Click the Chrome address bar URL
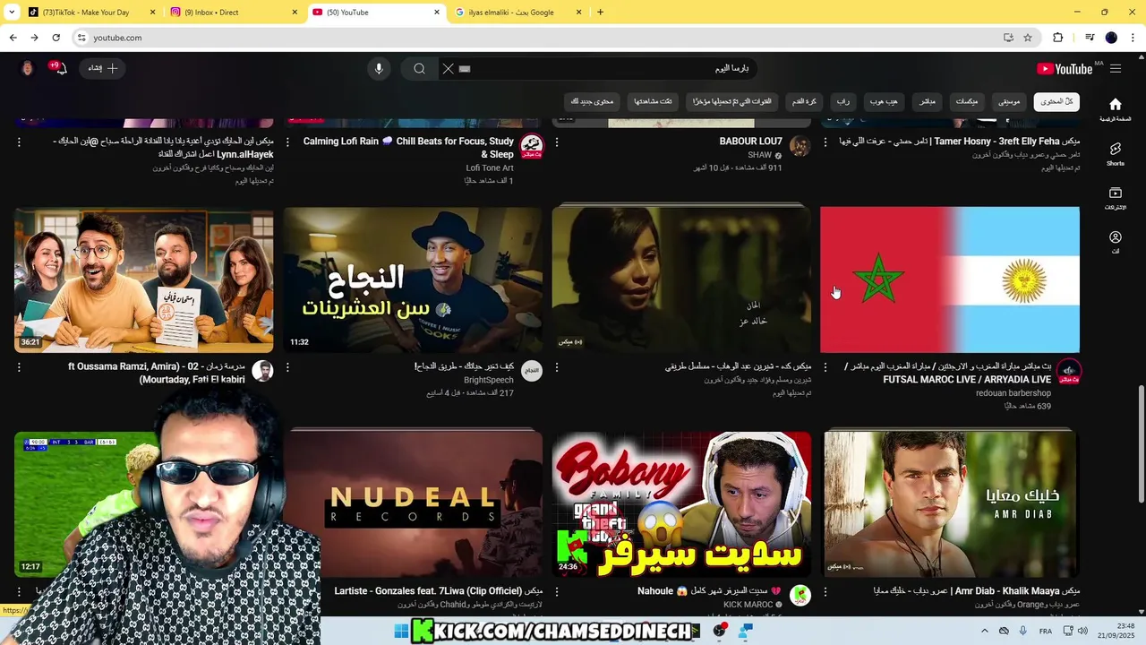 coord(117,38)
